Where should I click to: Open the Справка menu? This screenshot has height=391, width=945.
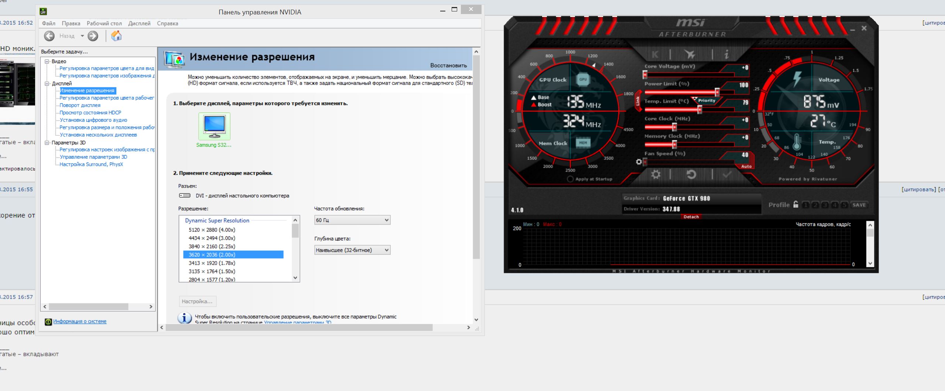pos(168,23)
